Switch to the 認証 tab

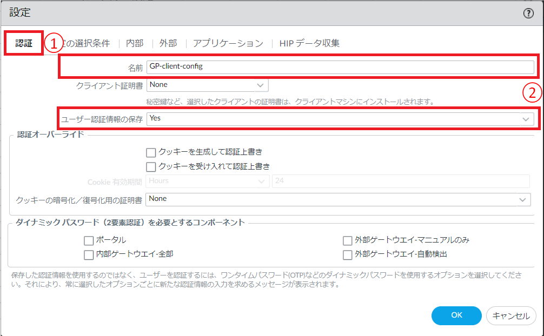(24, 43)
